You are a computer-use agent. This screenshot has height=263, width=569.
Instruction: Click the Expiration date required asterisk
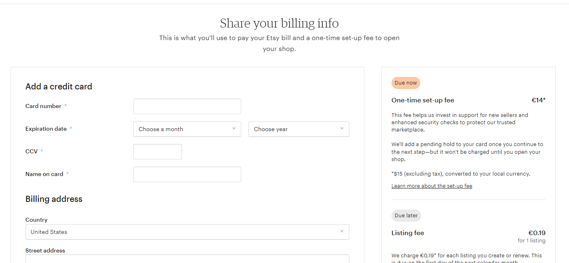[71, 128]
